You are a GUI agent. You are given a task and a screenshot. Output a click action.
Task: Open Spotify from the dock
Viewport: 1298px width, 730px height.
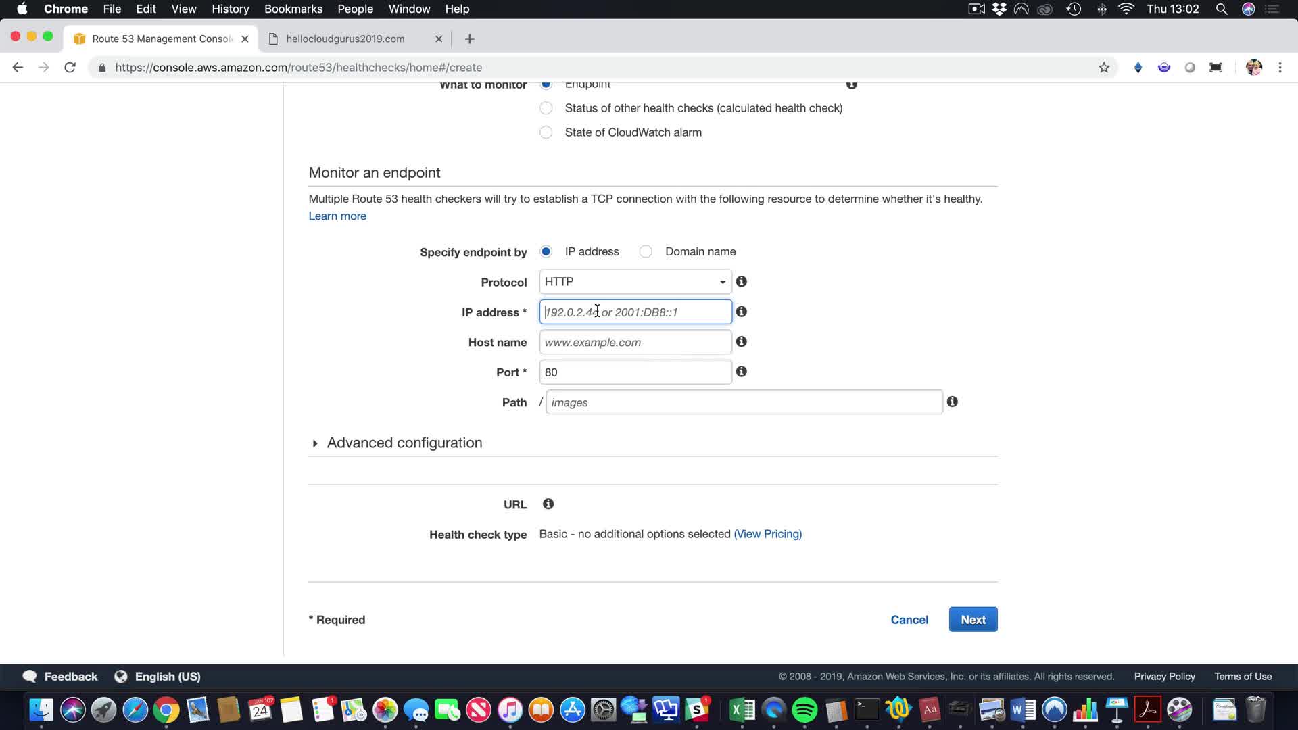(x=804, y=710)
